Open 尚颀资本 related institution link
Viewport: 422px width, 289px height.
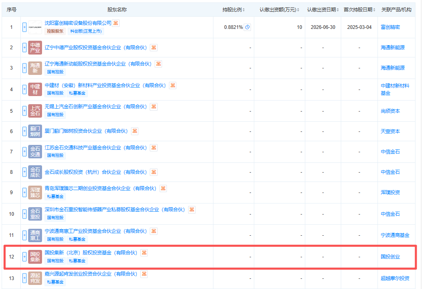coord(390,111)
